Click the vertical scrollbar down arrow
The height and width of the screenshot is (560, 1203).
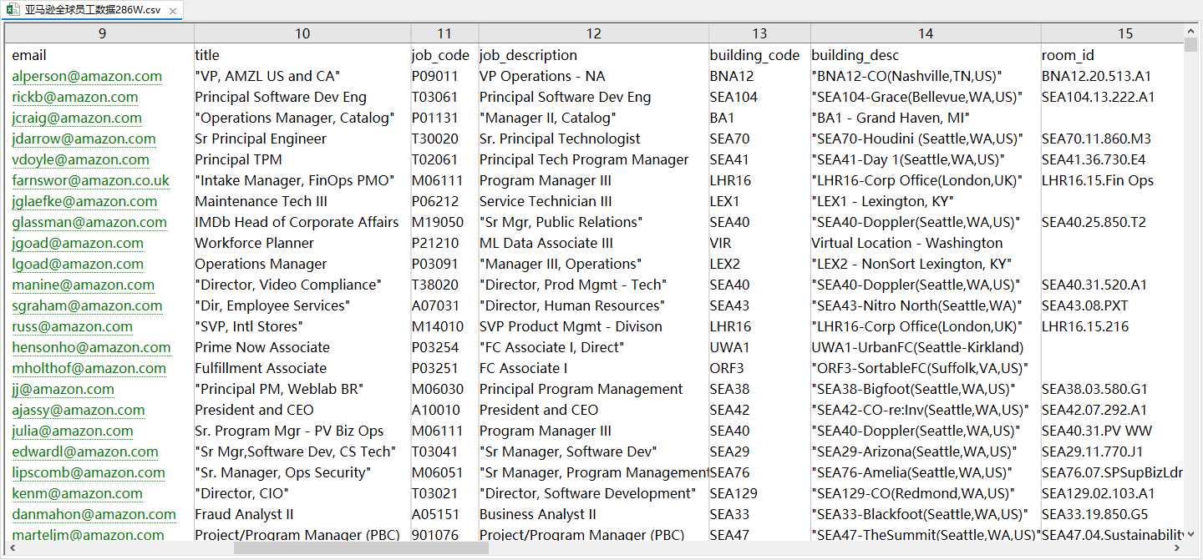[x=1191, y=535]
